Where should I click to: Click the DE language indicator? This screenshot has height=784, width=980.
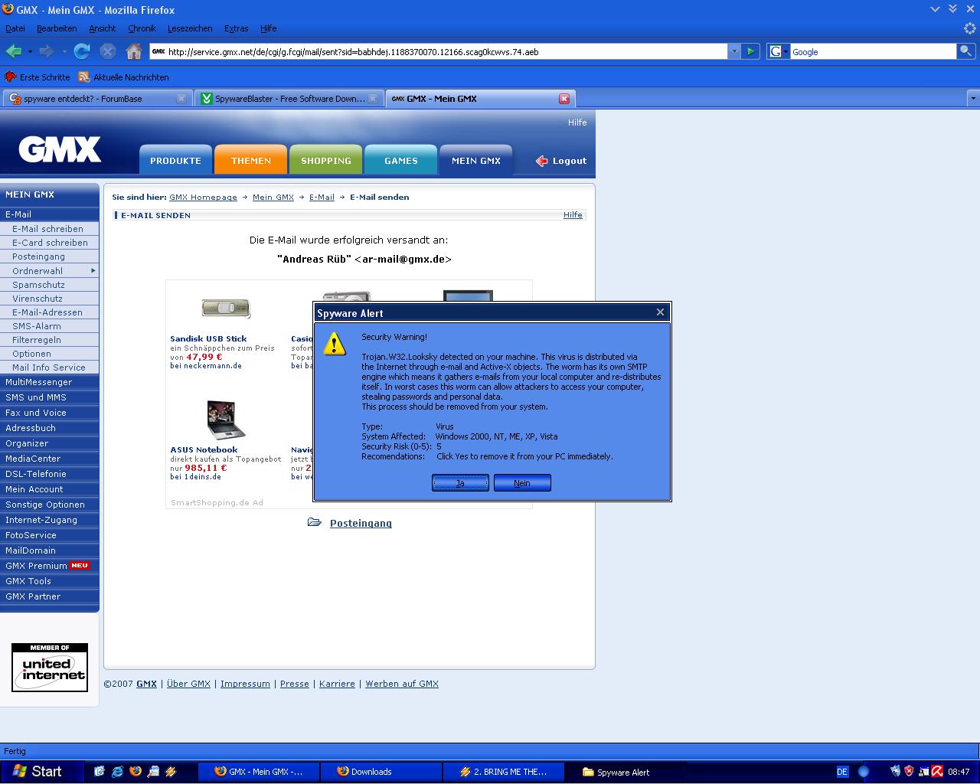click(842, 772)
